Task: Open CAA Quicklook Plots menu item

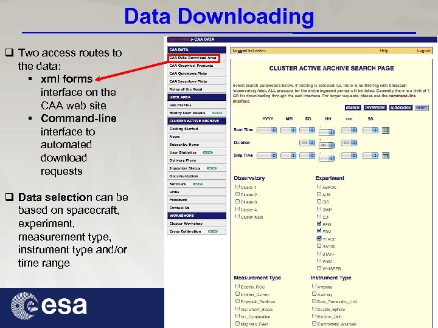Action: [x=196, y=73]
